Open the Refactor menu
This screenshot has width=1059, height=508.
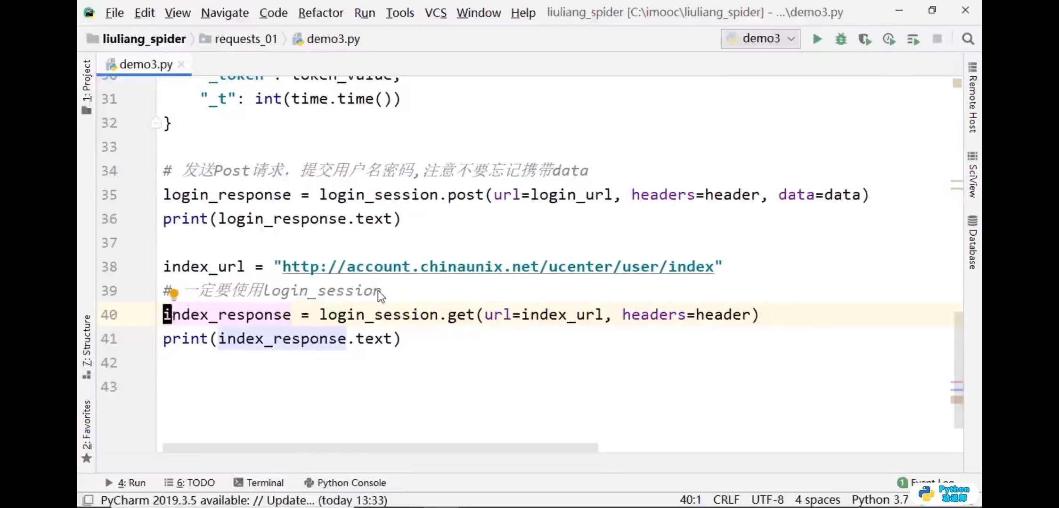pos(320,13)
